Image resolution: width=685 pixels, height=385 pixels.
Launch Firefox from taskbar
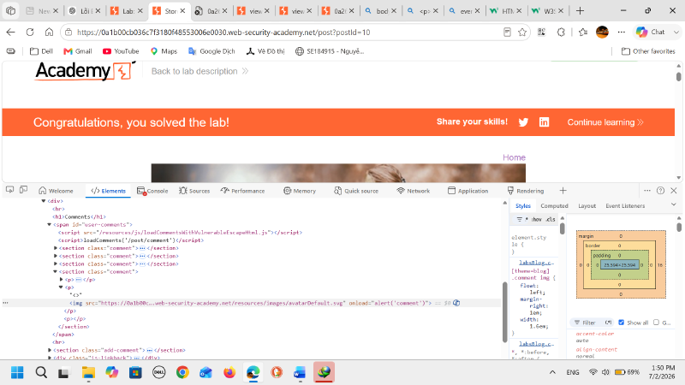229,372
